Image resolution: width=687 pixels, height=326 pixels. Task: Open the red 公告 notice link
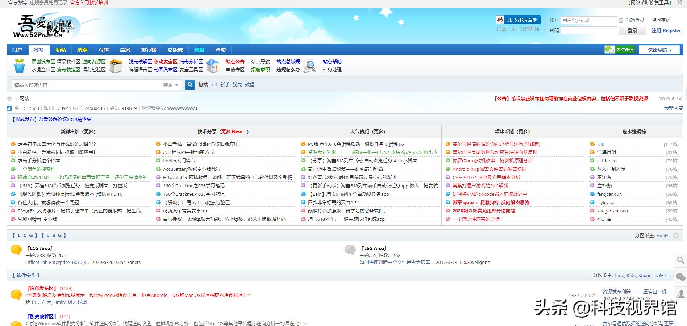tap(572, 99)
